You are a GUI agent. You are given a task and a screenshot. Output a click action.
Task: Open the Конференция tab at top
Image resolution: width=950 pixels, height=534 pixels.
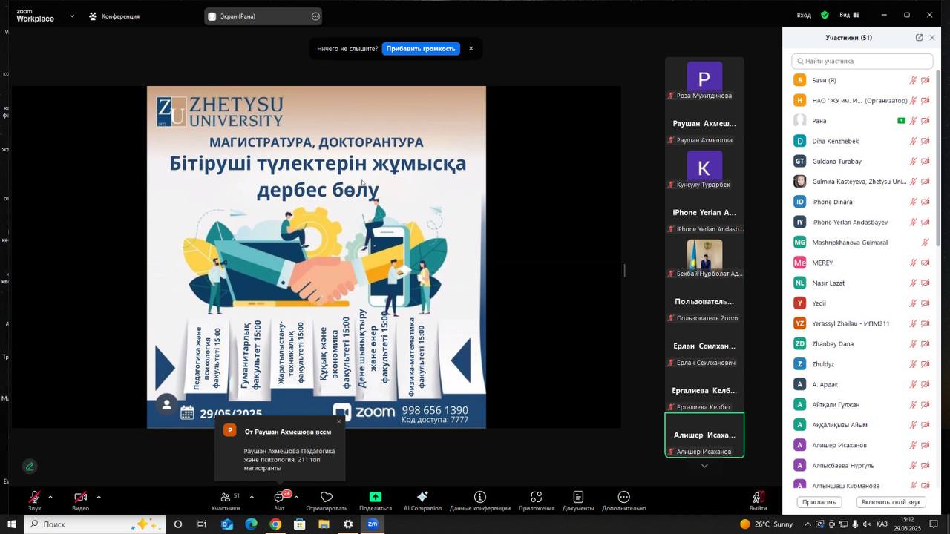tap(114, 16)
